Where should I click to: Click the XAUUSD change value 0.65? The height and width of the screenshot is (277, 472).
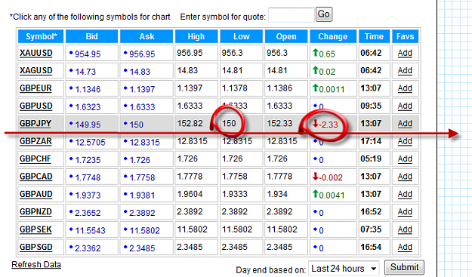[327, 54]
